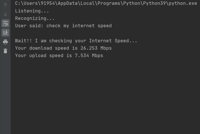This screenshot has height=134, width=200.
Task: Toggle scroll to end of console
Action: coord(5,33)
